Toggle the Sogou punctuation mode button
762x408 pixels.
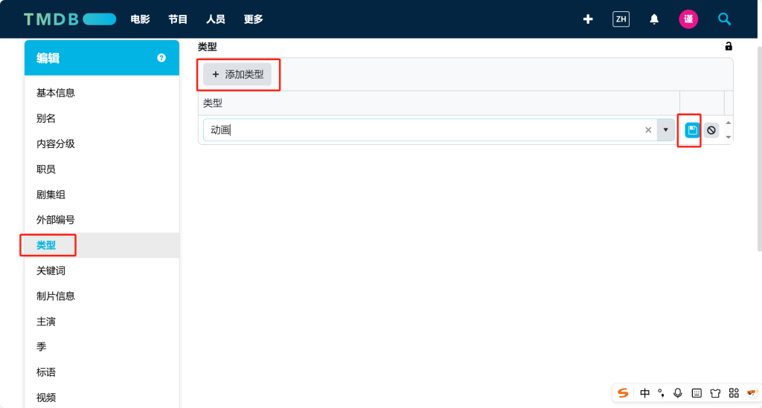661,393
